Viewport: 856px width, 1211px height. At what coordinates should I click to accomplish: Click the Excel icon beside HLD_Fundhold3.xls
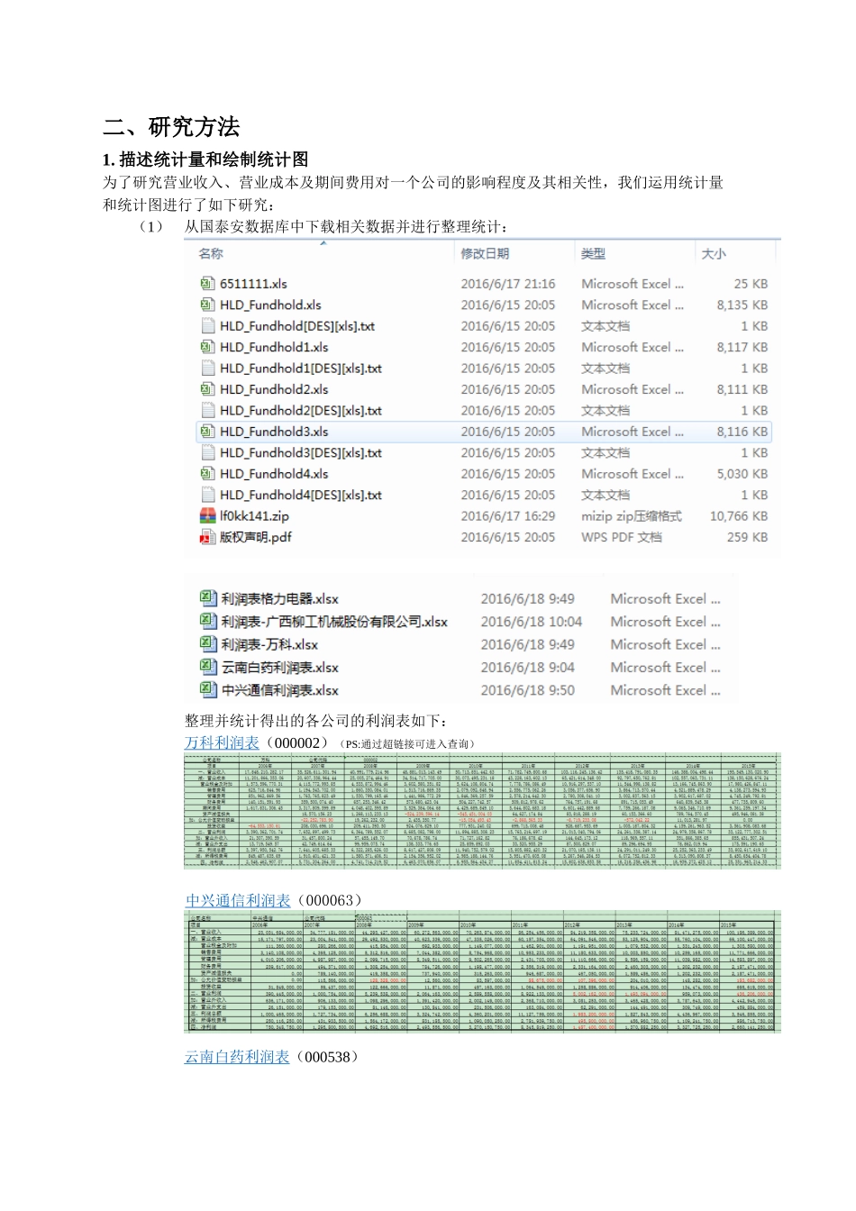[x=207, y=432]
